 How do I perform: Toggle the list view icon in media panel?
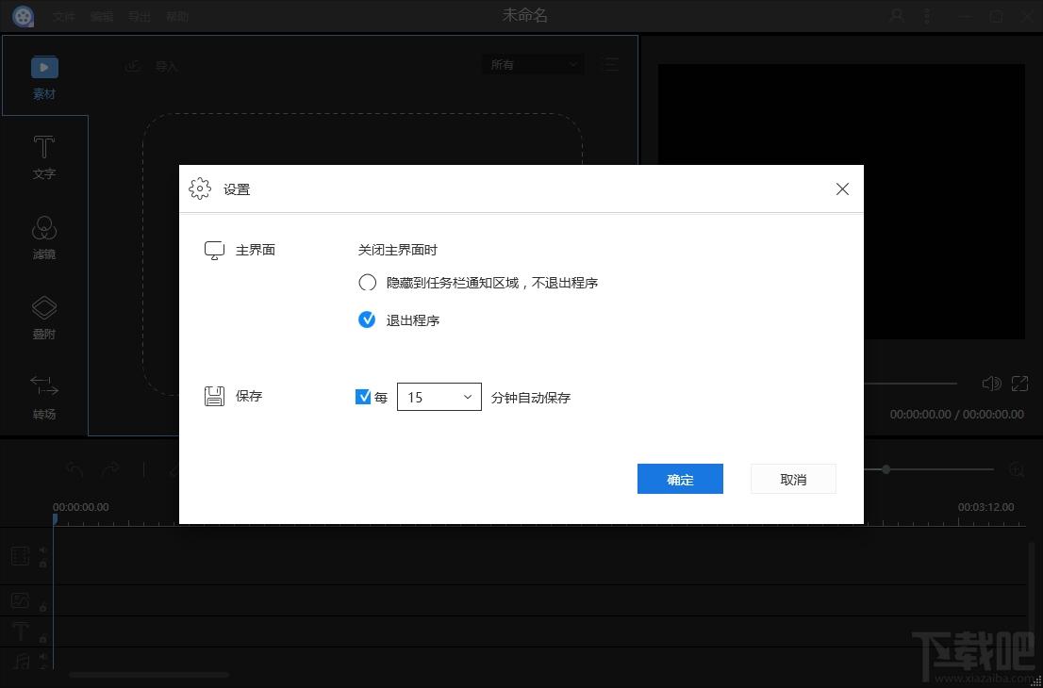pyautogui.click(x=610, y=64)
